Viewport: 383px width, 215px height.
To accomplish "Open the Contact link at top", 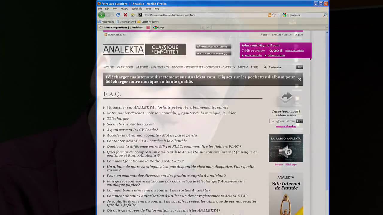I will tap(288, 35).
